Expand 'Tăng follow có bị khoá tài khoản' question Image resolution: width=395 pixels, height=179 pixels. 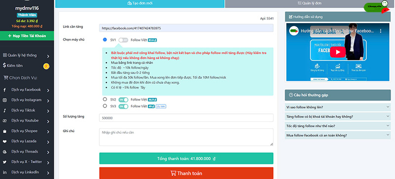click(x=338, y=116)
